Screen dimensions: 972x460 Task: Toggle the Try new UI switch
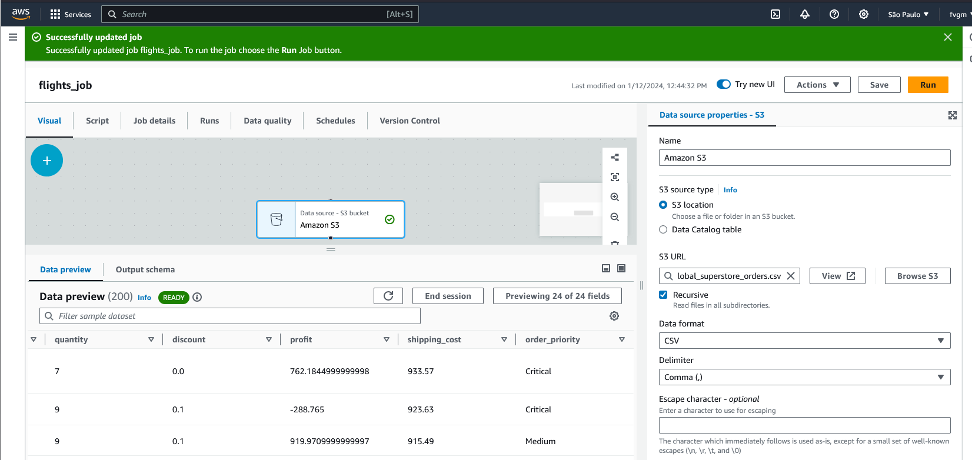723,84
